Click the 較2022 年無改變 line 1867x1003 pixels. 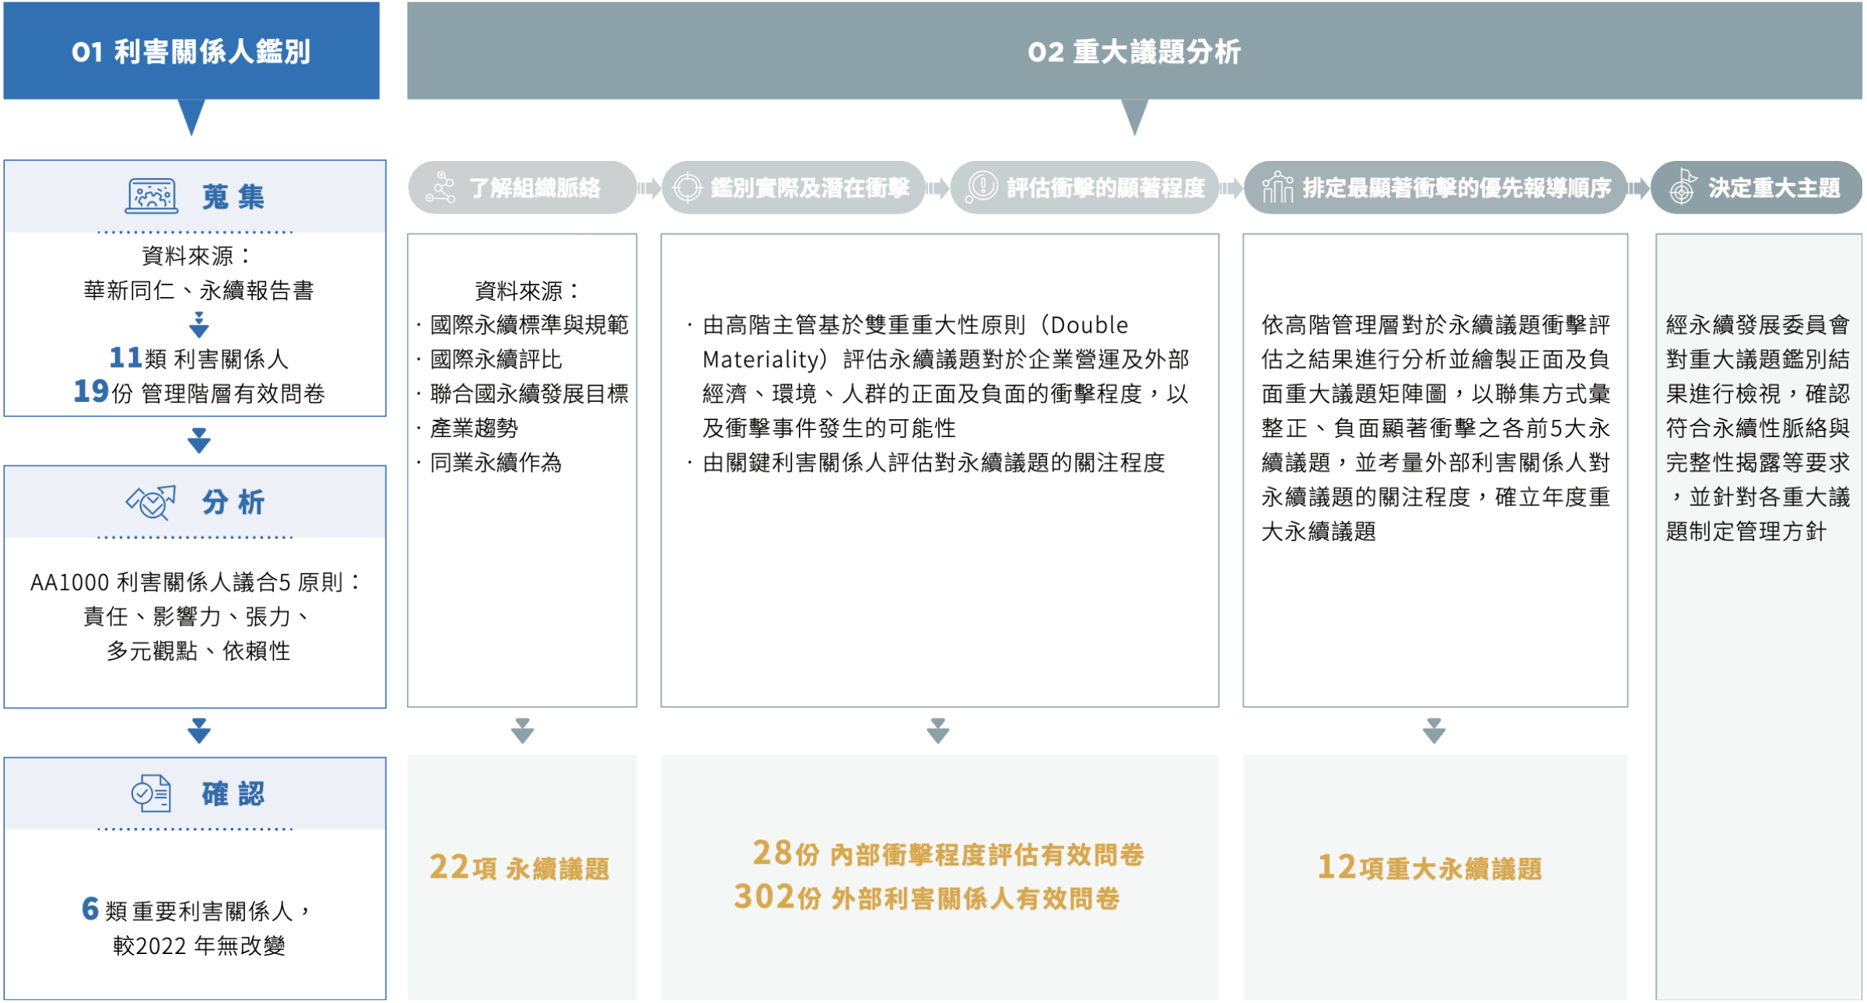199,945
